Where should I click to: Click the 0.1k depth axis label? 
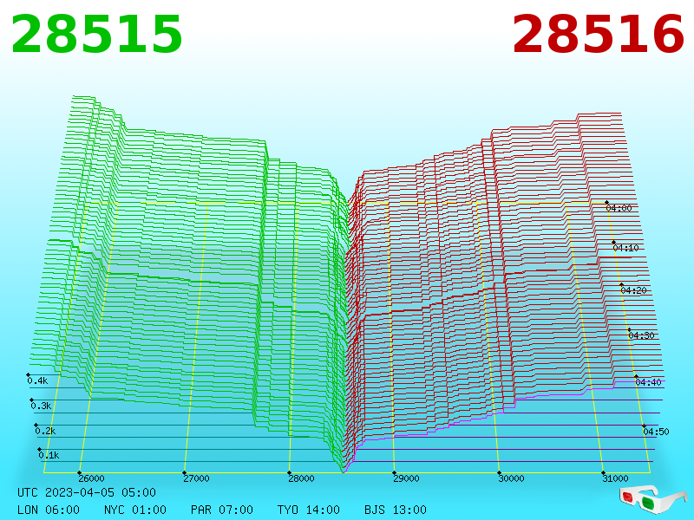[x=49, y=456]
